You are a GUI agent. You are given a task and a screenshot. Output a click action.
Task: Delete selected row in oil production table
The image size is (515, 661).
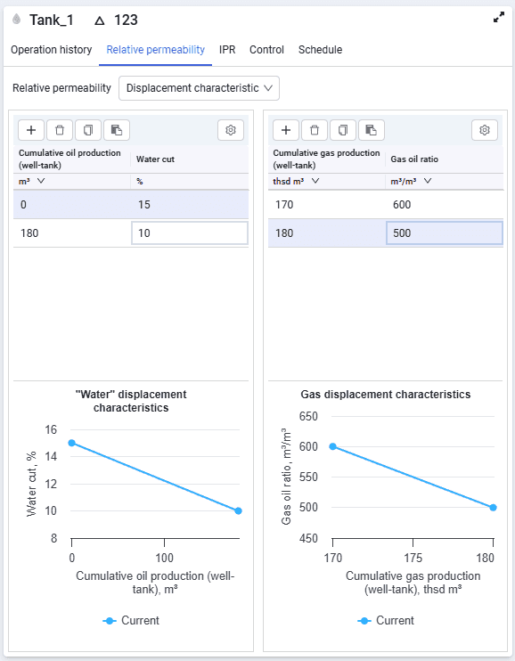point(60,130)
